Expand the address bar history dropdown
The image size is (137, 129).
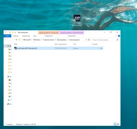tap(86, 40)
